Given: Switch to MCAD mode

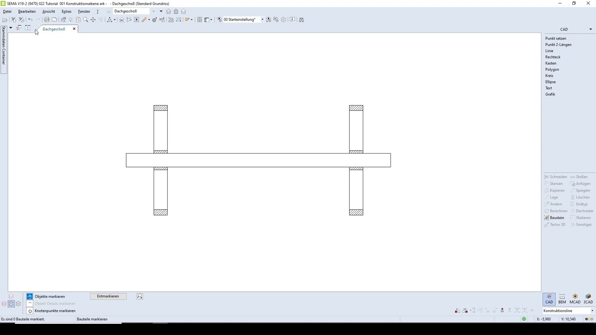Looking at the screenshot, I should (x=575, y=299).
